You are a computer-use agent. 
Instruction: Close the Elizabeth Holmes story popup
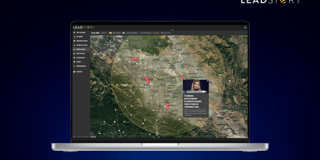pos(208,81)
